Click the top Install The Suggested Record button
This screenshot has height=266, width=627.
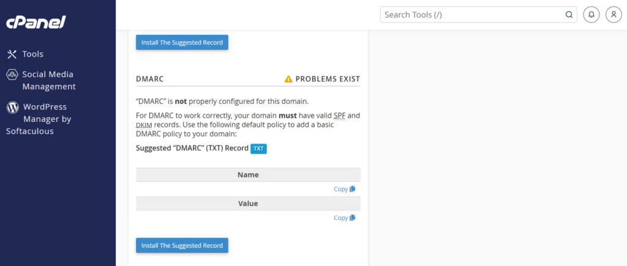coord(182,42)
